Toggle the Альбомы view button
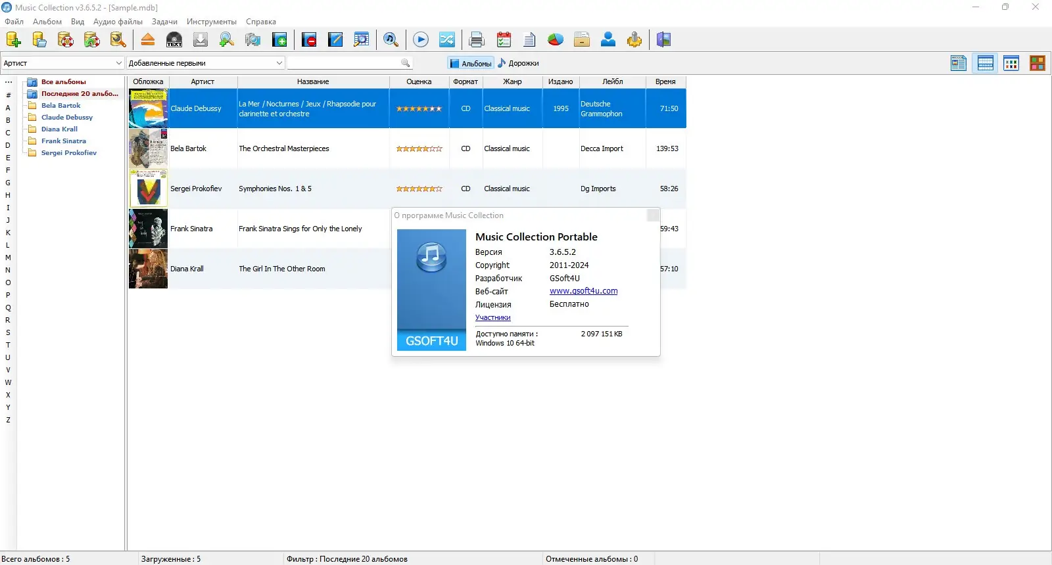Image resolution: width=1052 pixels, height=565 pixels. [x=470, y=63]
